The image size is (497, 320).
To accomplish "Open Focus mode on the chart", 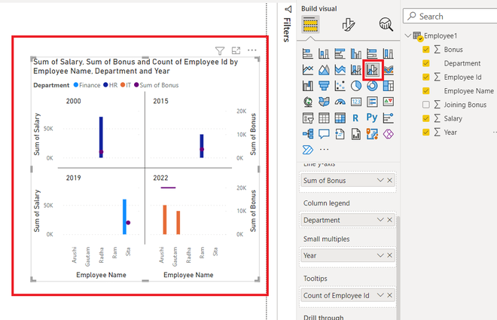I will point(236,50).
